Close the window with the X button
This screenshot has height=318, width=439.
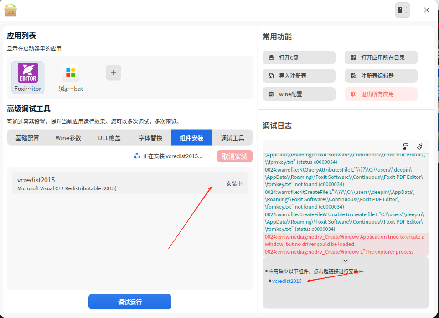(426, 10)
